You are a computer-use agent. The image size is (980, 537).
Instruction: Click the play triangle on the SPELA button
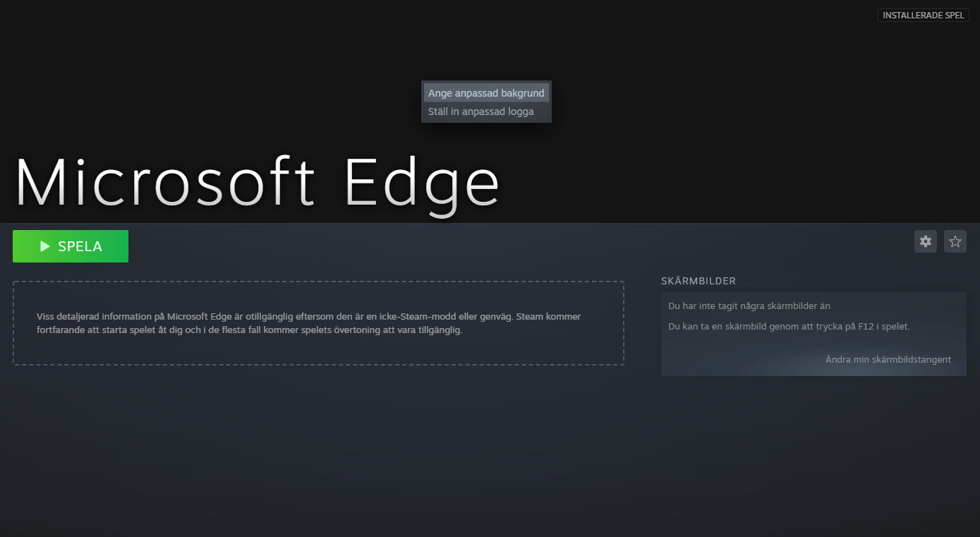pyautogui.click(x=45, y=246)
